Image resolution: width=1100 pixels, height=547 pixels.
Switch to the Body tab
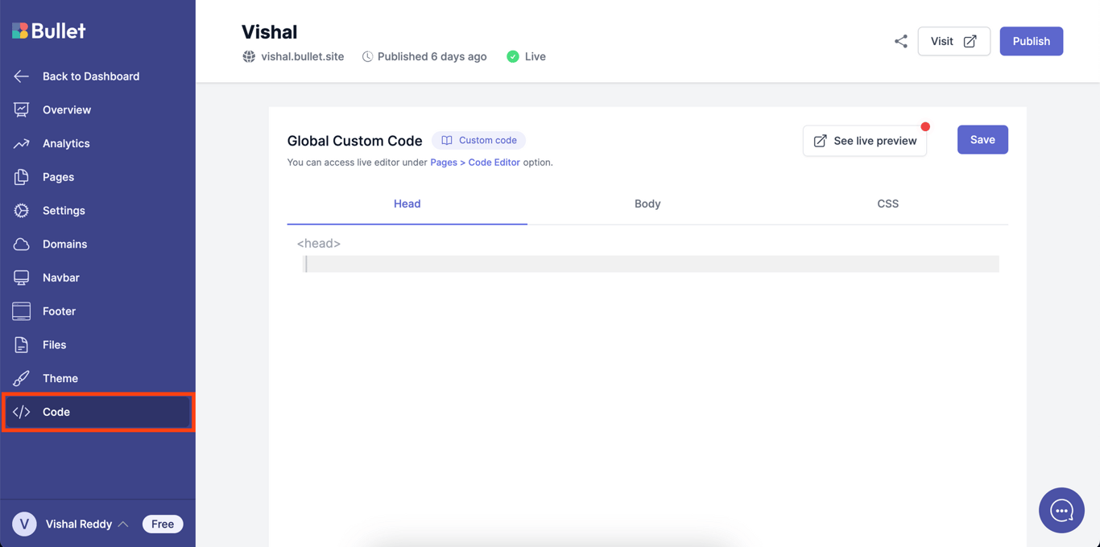pos(647,204)
